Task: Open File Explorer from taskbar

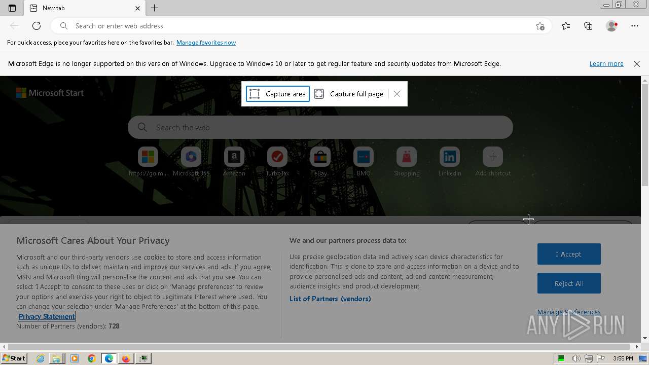Action: point(57,358)
